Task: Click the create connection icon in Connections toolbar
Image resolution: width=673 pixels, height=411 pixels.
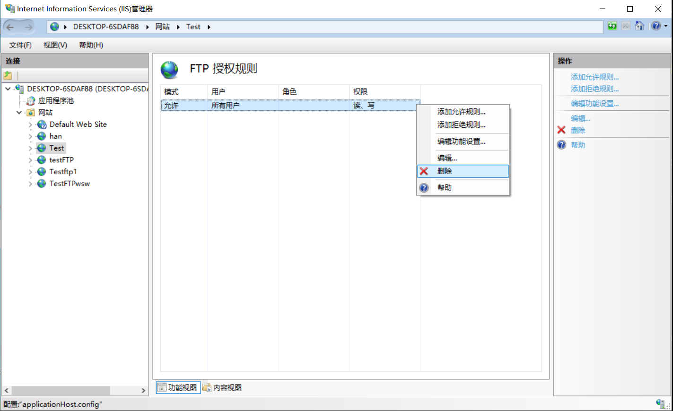Action: (8, 75)
